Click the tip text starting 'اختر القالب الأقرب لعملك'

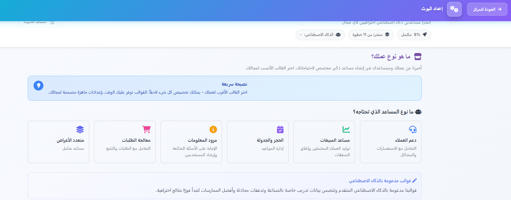tap(148, 92)
